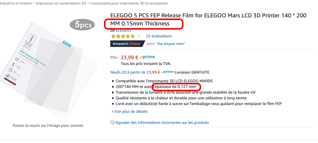Click the five-star rating icon
Screen dimensions: 318x143
coord(123,36)
